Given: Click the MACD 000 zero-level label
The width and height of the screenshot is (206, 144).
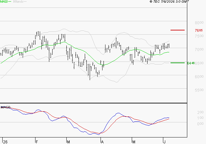Looking at the screenshot, I should point(200,124).
